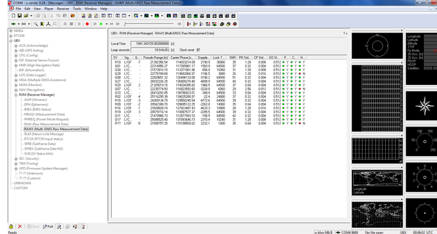This screenshot has height=234, width=437.
Task: Select MEASX (Measurement Data) tree item
Action: pos(44,114)
